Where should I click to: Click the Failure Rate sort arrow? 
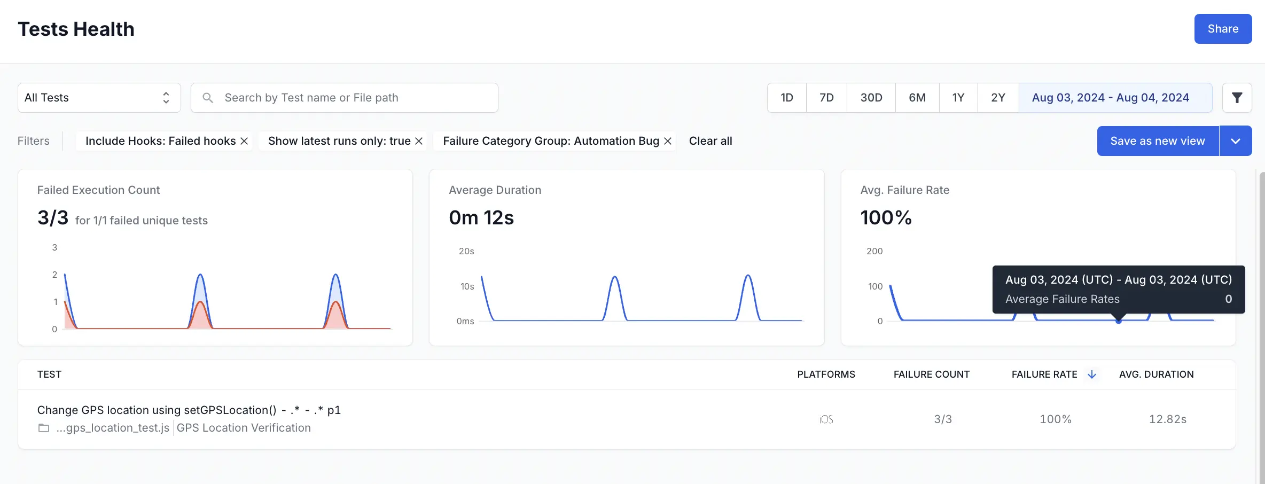[x=1092, y=374]
